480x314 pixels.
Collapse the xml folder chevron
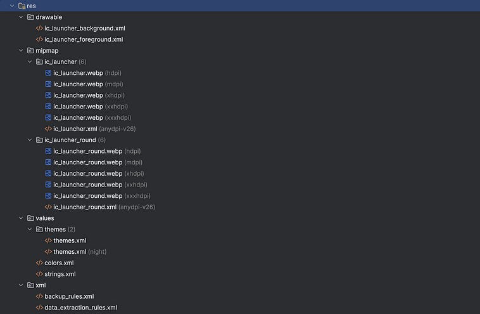21,285
